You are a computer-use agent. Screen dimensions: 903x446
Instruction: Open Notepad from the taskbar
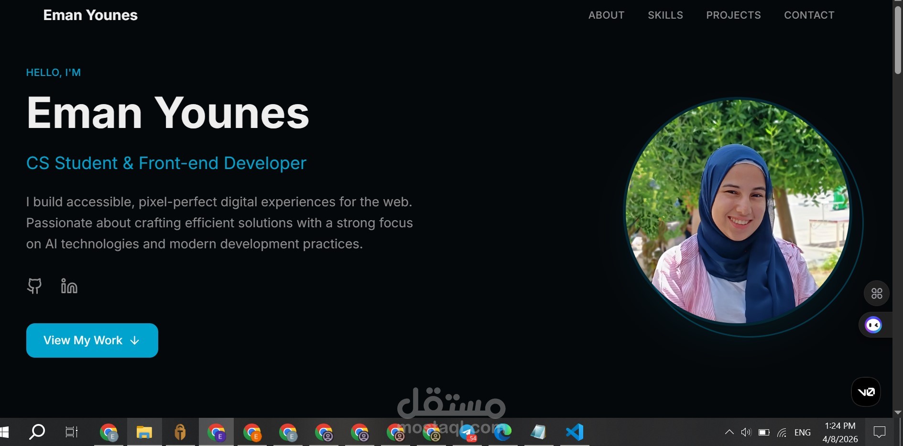(539, 432)
